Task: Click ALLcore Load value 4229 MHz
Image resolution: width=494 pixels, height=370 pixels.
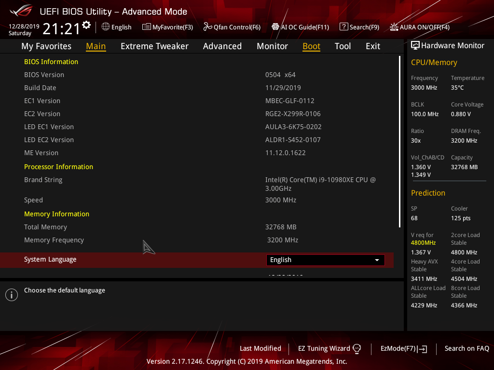Action: [424, 305]
